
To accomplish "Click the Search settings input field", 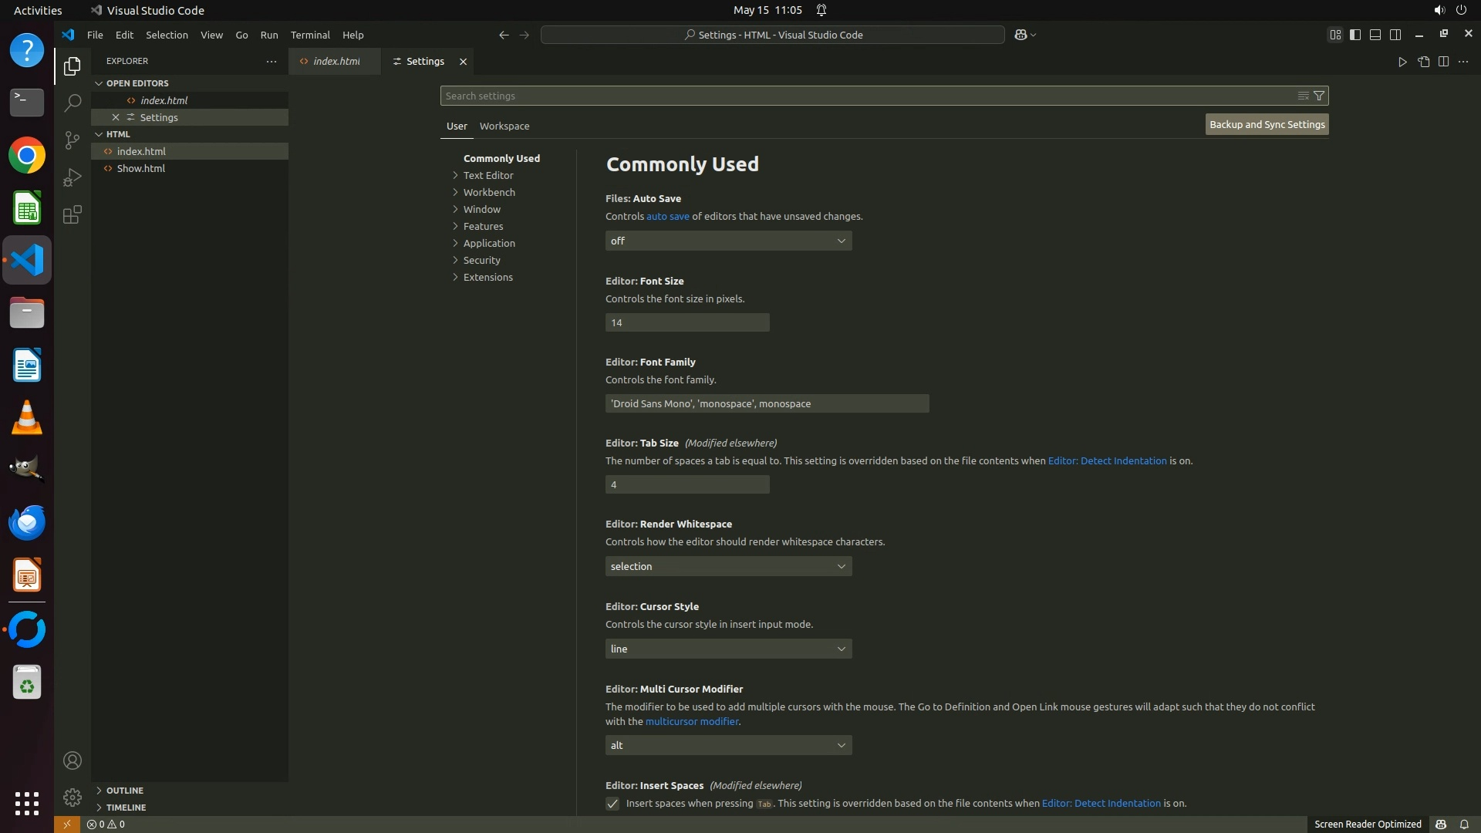I will 864,96.
